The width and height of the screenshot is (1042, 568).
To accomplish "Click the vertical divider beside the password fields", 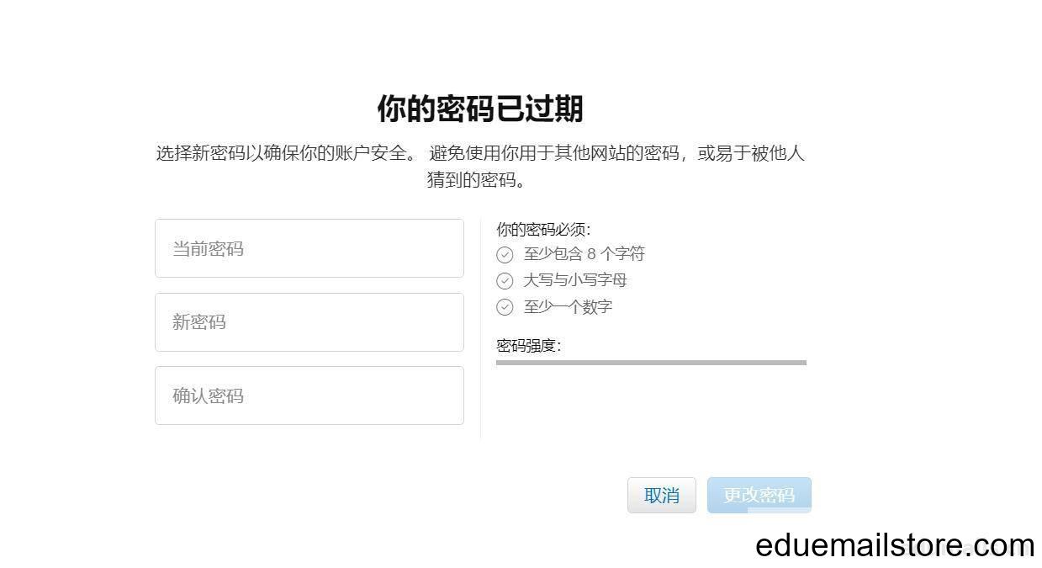I will coord(480,329).
